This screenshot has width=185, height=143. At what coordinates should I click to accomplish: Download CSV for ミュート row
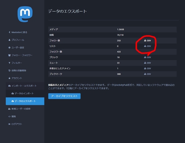[147, 63]
